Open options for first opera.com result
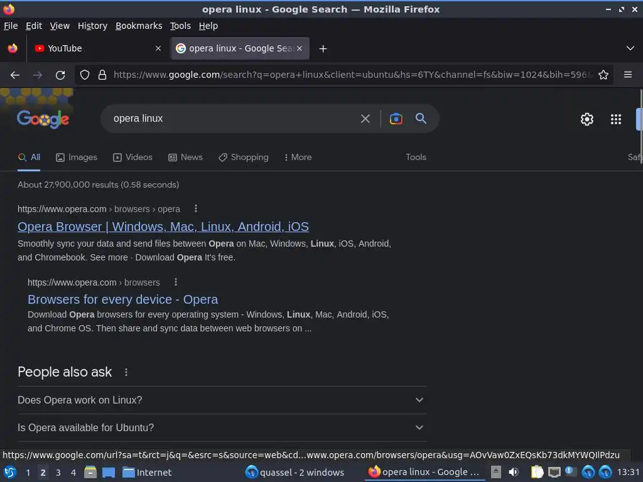Screen dimensions: 643x482 196,208
